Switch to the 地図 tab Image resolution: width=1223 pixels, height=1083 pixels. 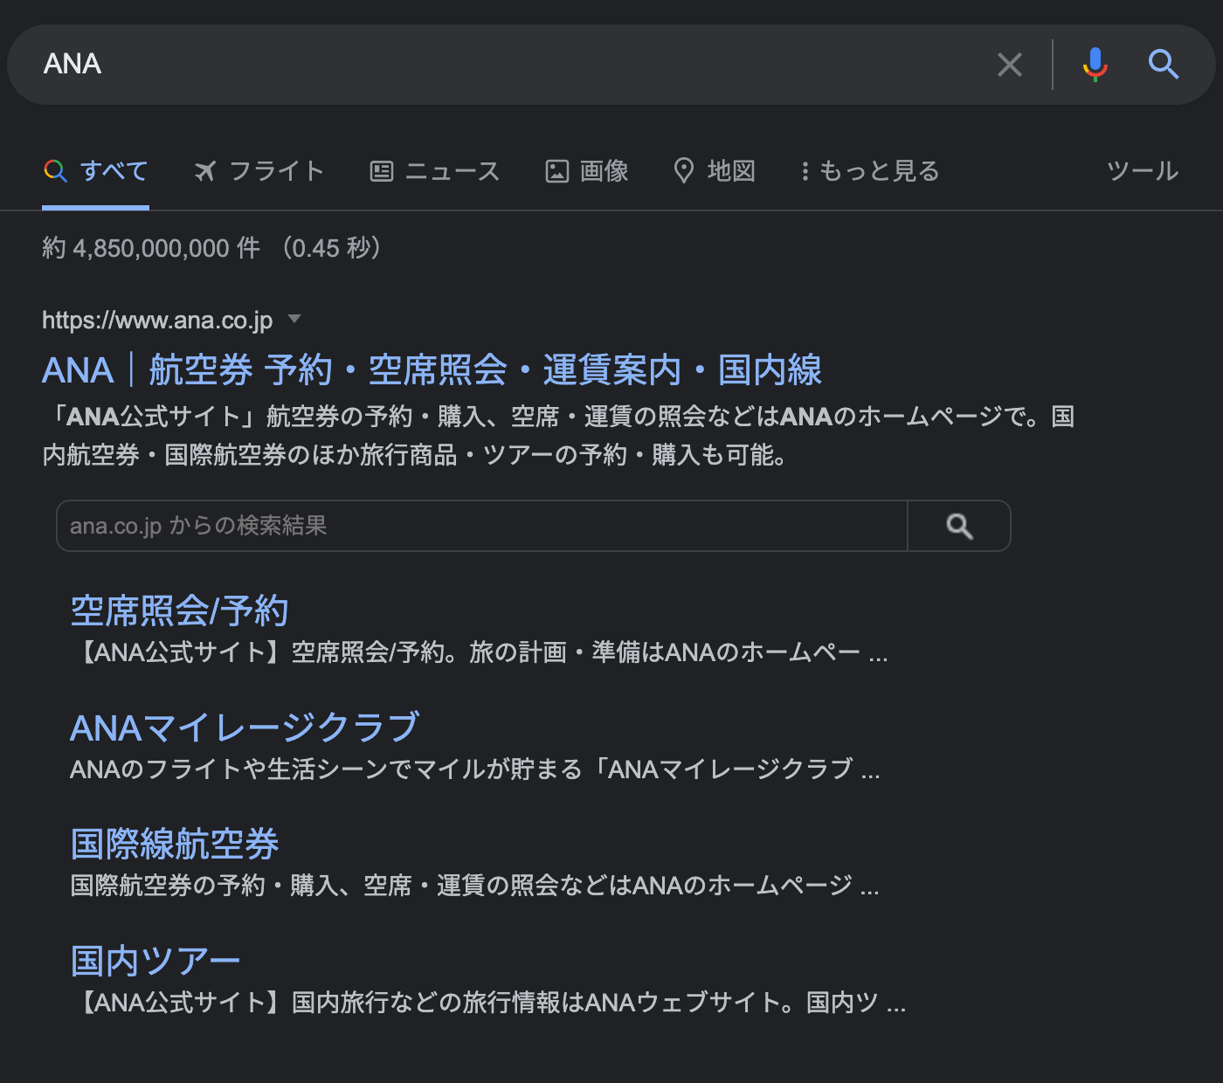click(715, 171)
